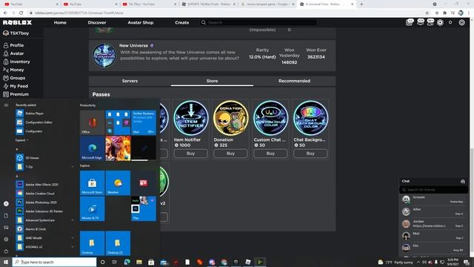
Task: Click the Avatar icon in the sidebar
Action: pyautogui.click(x=6, y=53)
